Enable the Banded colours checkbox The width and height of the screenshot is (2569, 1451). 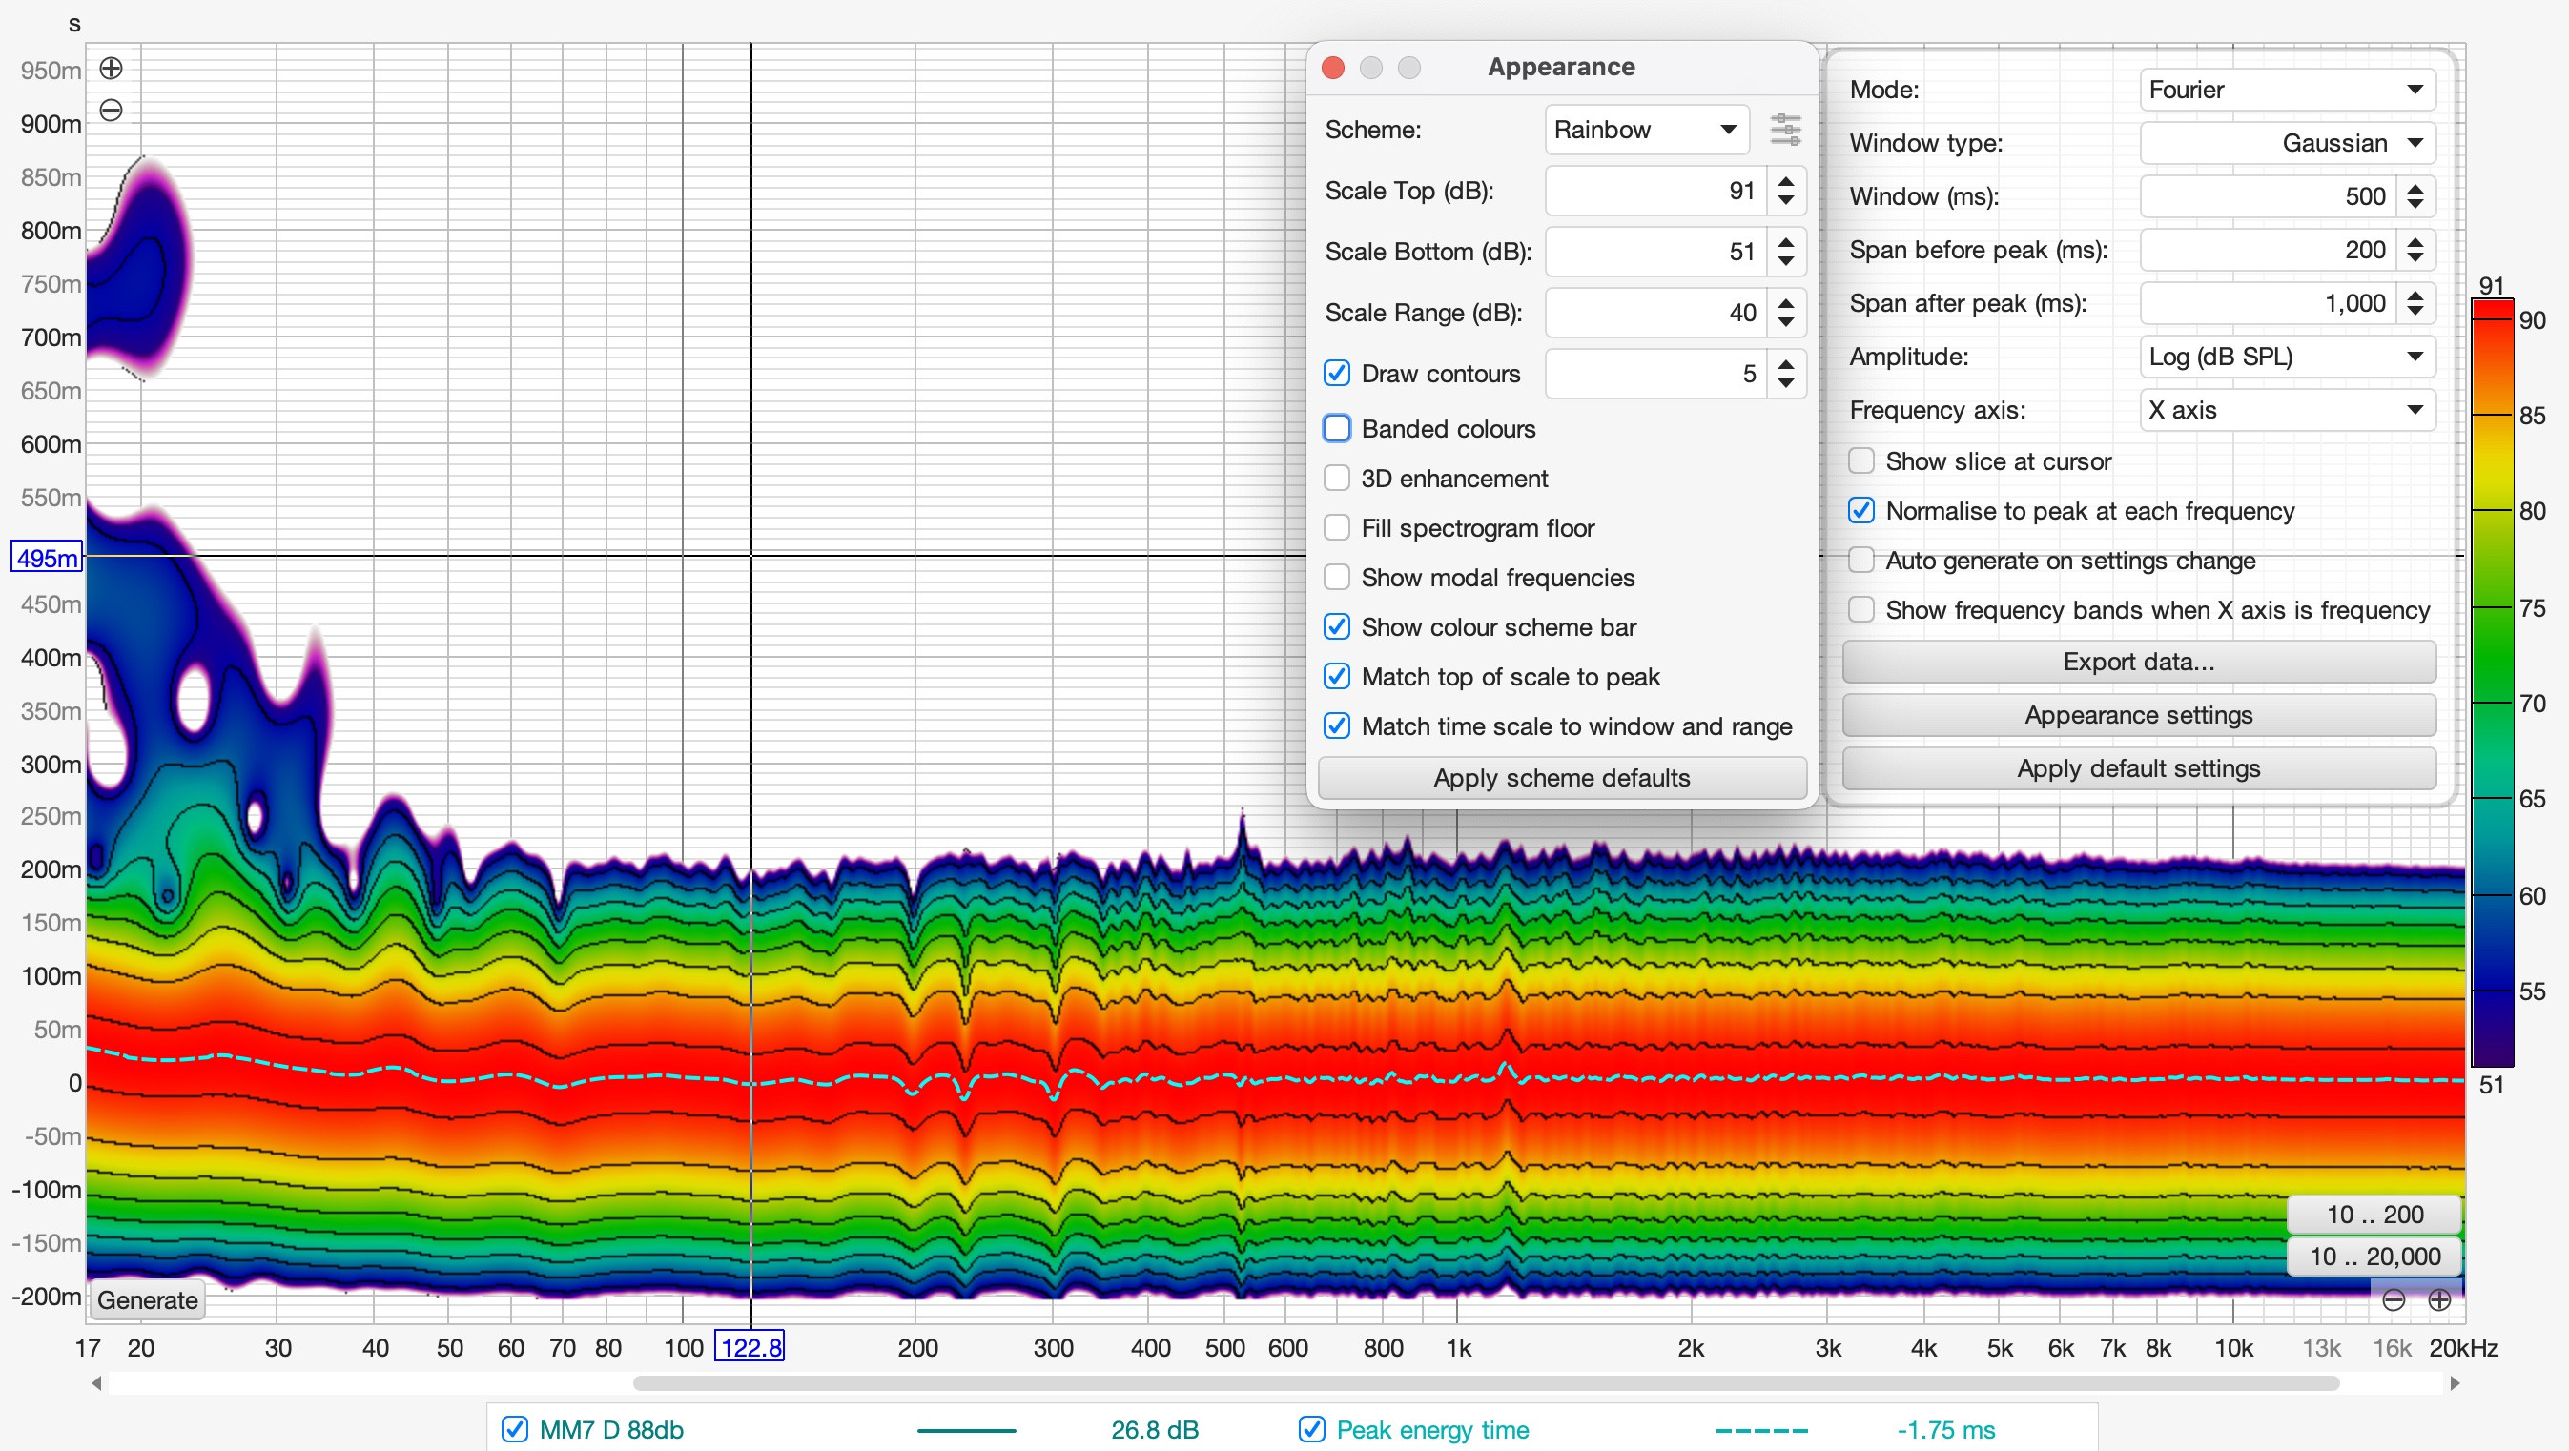1336,428
